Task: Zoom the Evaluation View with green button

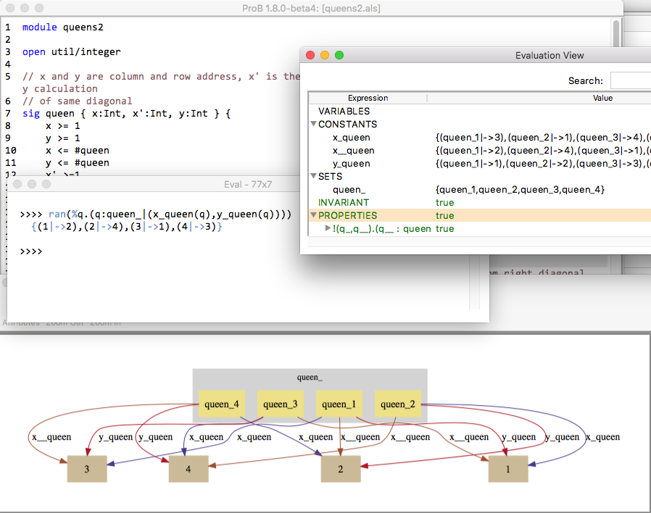Action: 339,56
